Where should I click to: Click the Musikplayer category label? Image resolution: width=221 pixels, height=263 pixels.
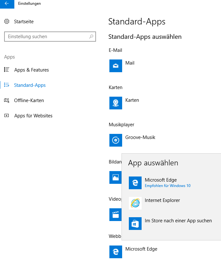click(122, 125)
